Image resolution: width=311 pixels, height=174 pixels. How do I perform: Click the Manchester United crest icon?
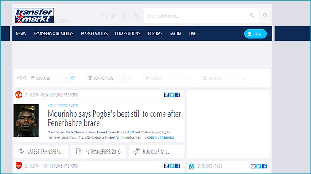click(19, 95)
